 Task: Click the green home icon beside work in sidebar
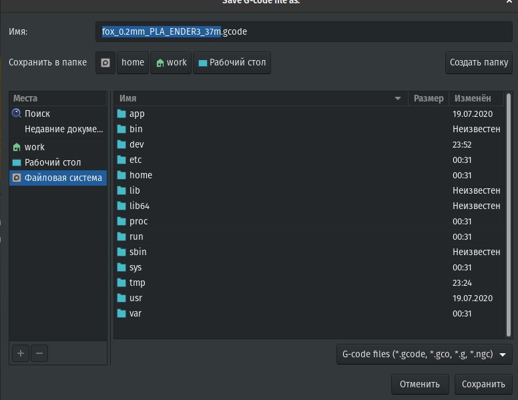click(x=17, y=147)
